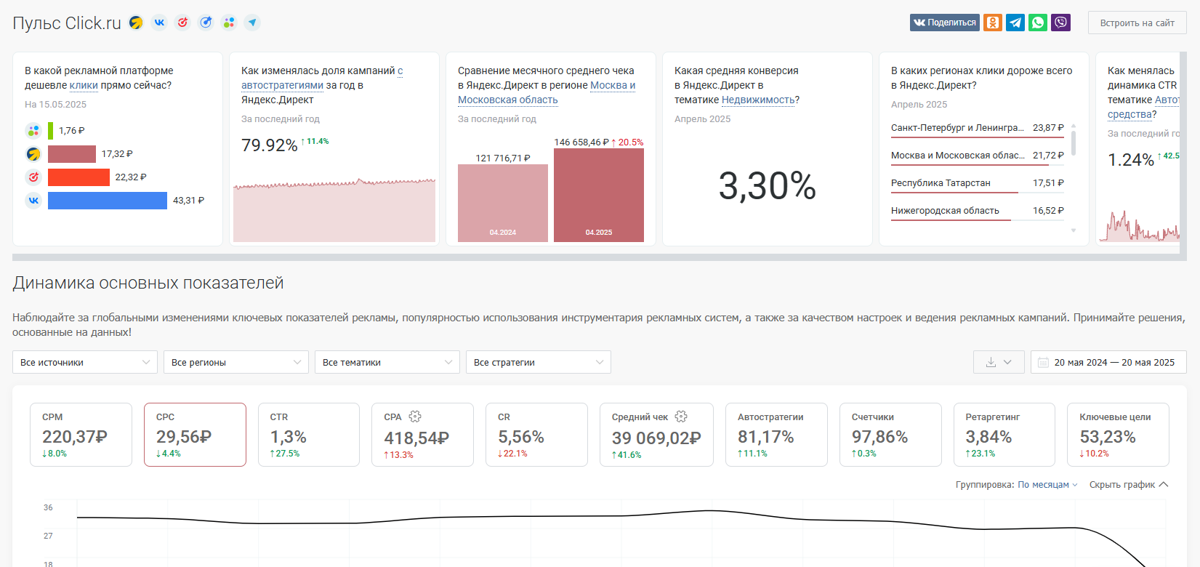Image resolution: width=1200 pixels, height=567 pixels.
Task: Click the red myTarget icon in the header
Action: pyautogui.click(x=182, y=23)
